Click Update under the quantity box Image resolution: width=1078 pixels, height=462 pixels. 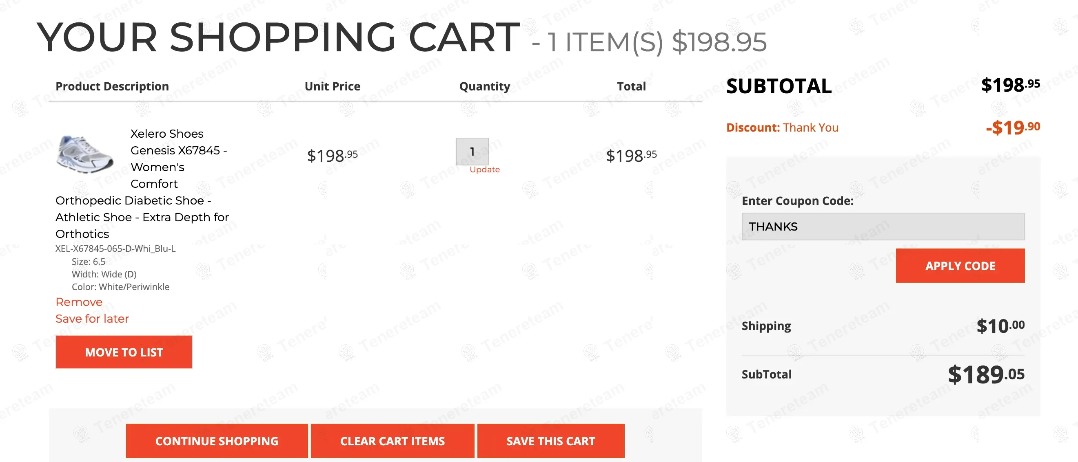coord(485,169)
